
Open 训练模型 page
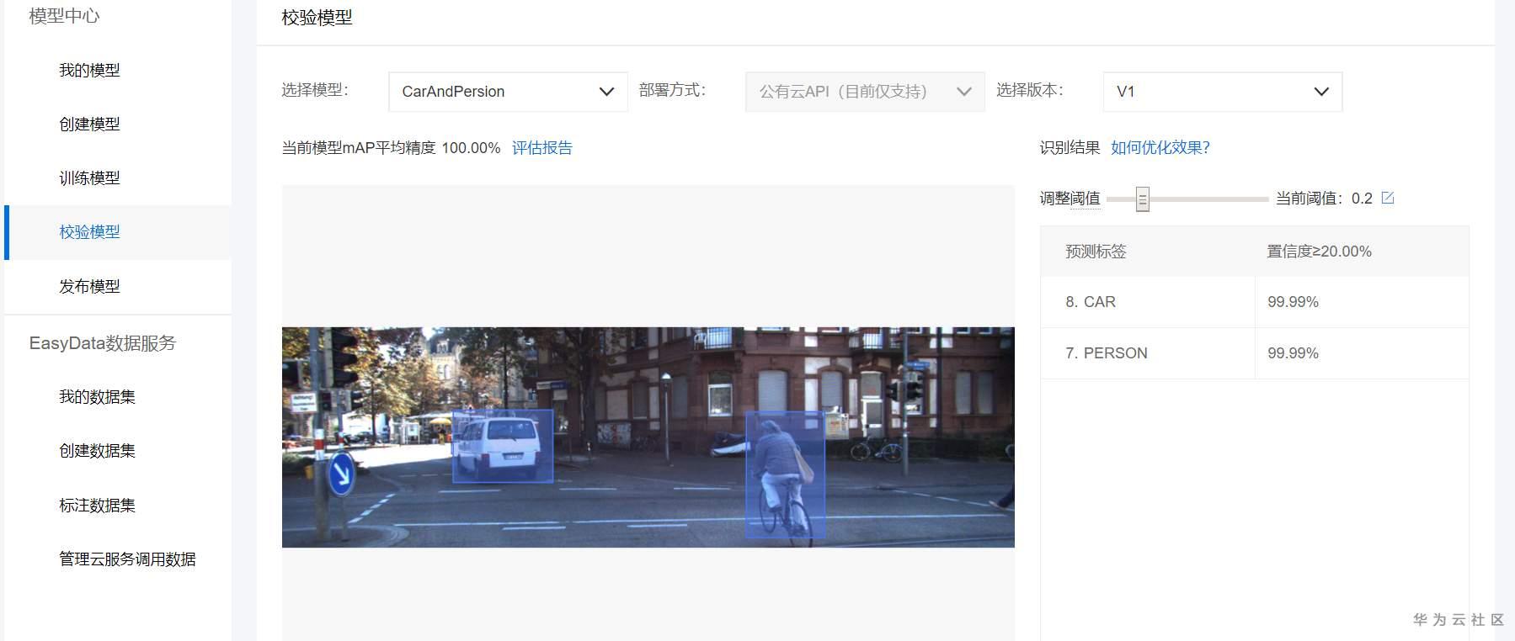click(x=89, y=178)
